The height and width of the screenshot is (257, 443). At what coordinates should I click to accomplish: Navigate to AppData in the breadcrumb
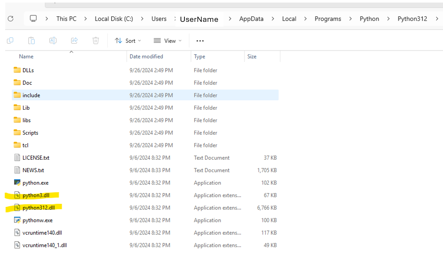tap(251, 19)
